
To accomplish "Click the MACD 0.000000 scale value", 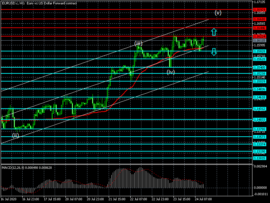I will (260, 188).
